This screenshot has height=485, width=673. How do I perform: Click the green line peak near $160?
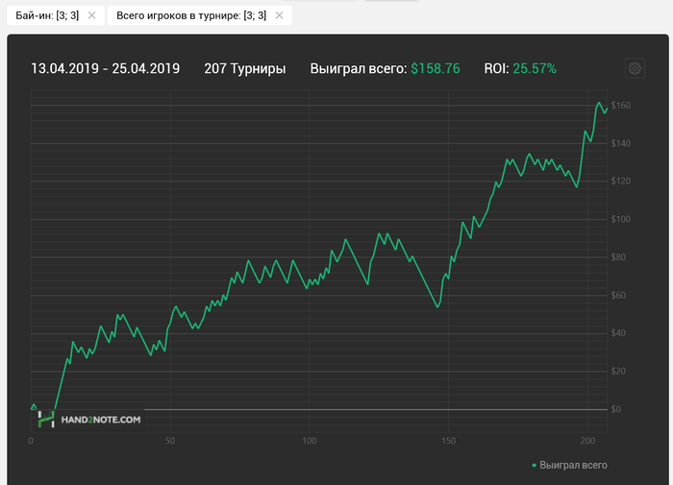click(x=599, y=103)
